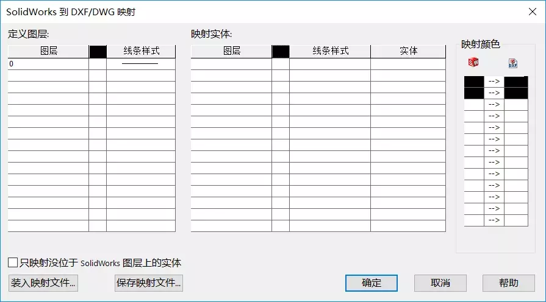Viewport: 546px width, 302px height.
Task: Select layer 0 in the 定义图层 table
Action: point(48,64)
